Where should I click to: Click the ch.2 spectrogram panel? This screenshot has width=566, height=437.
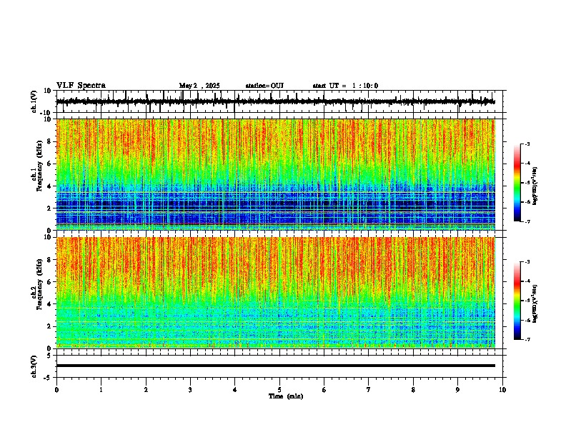pos(275,293)
